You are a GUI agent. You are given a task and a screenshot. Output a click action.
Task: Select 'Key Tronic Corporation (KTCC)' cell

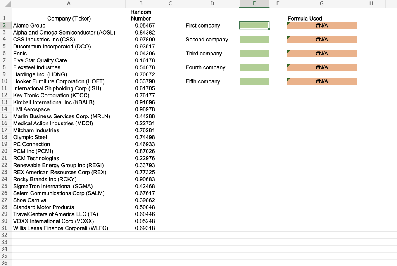[69, 95]
